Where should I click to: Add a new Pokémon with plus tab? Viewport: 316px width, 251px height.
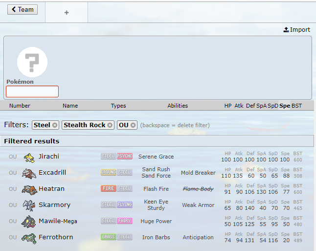67,13
